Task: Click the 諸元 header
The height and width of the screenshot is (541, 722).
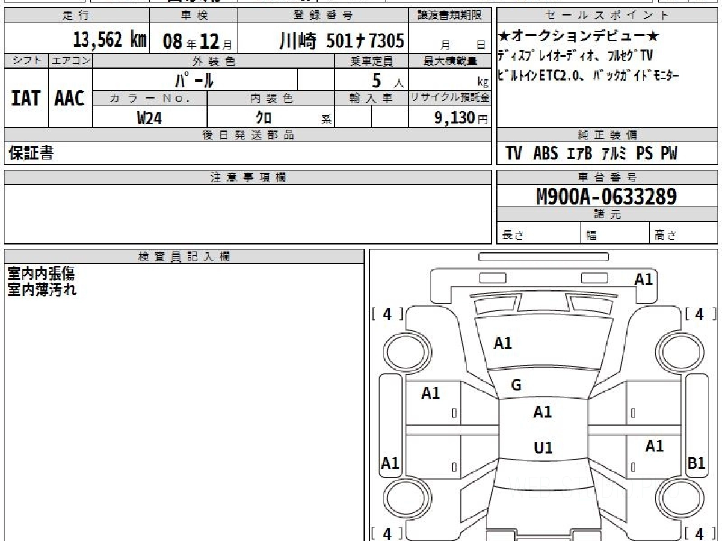Action: pos(607,215)
